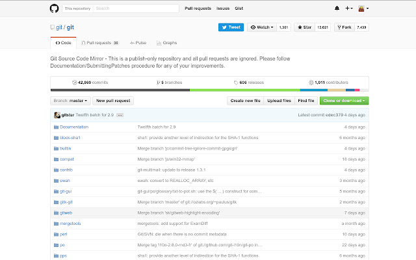Open the Watch dropdown
Image resolution: width=416 pixels, height=260 pixels.
click(x=262, y=27)
